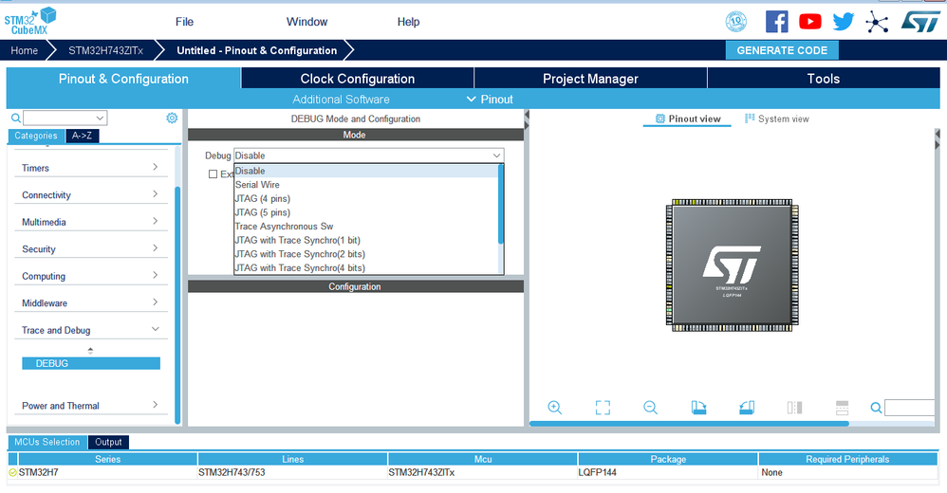Screen dimensions: 947x493
Task: Switch to the Clock Configuration tab
Action: [358, 79]
